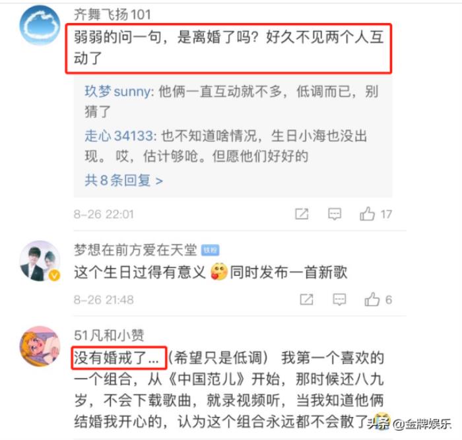462x440 pixels.
Task: Open 齐舞飞扬101's cloud avatar
Action: pyautogui.click(x=40, y=25)
